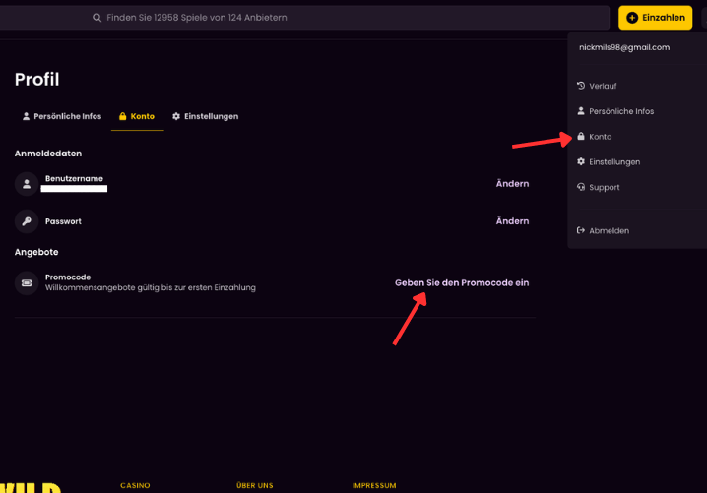
Task: Click the IMPRESSUM footer heading
Action: pos(374,485)
